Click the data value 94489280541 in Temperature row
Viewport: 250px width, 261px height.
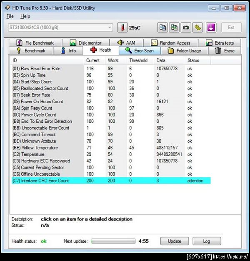[169, 154]
